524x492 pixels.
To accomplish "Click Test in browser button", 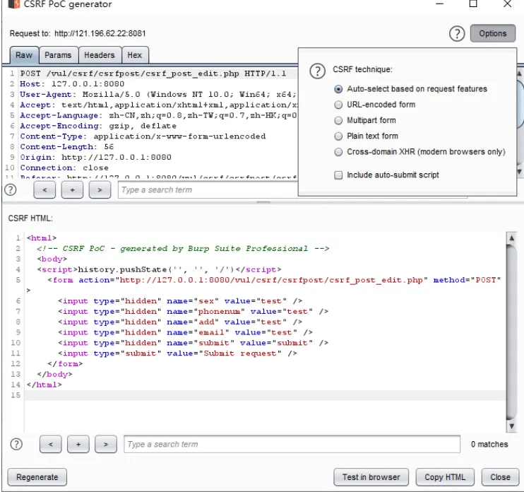I will (x=371, y=477).
